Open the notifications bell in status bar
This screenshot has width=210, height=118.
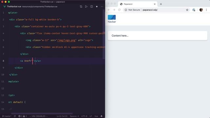[101, 116]
